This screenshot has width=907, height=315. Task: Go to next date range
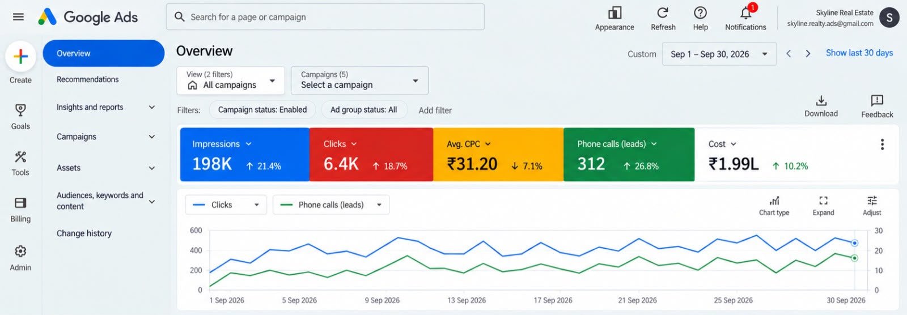click(808, 53)
